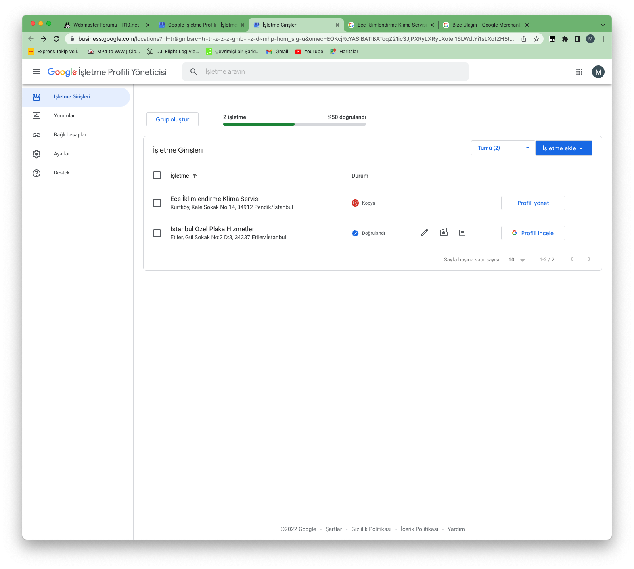Click the Profili yönet button
The height and width of the screenshot is (569, 634).
point(533,203)
